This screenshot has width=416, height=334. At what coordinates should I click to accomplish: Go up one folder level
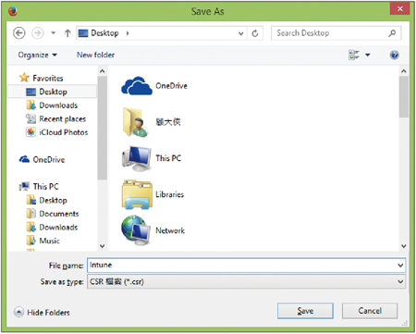tap(67, 33)
